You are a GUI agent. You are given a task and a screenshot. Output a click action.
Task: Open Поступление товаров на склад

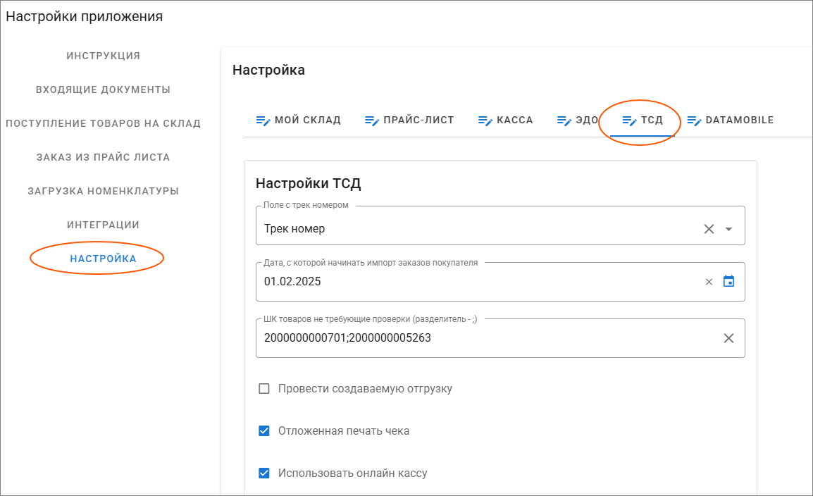104,123
